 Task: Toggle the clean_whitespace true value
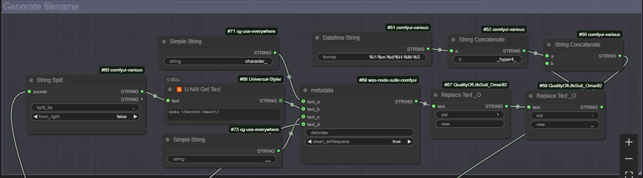396,142
